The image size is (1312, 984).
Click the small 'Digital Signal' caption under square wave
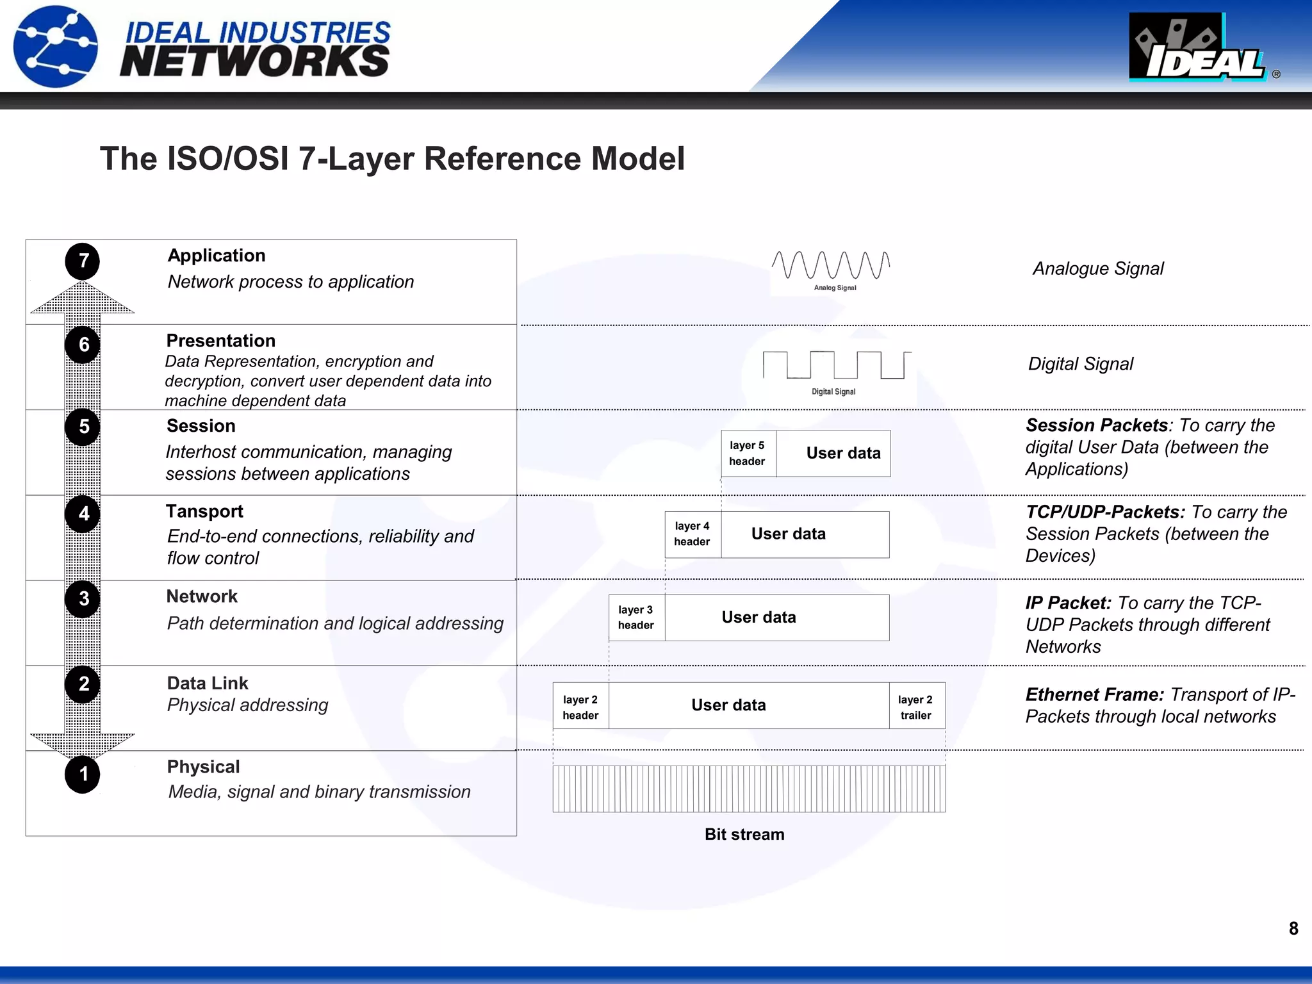click(833, 392)
